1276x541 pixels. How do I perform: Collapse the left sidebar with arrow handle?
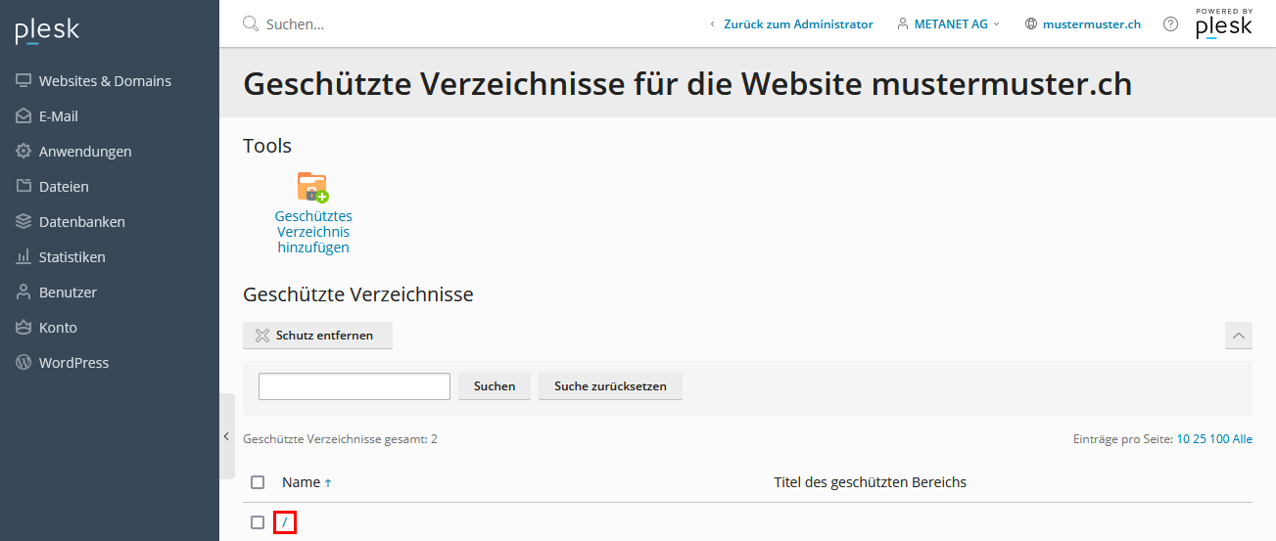tap(226, 436)
